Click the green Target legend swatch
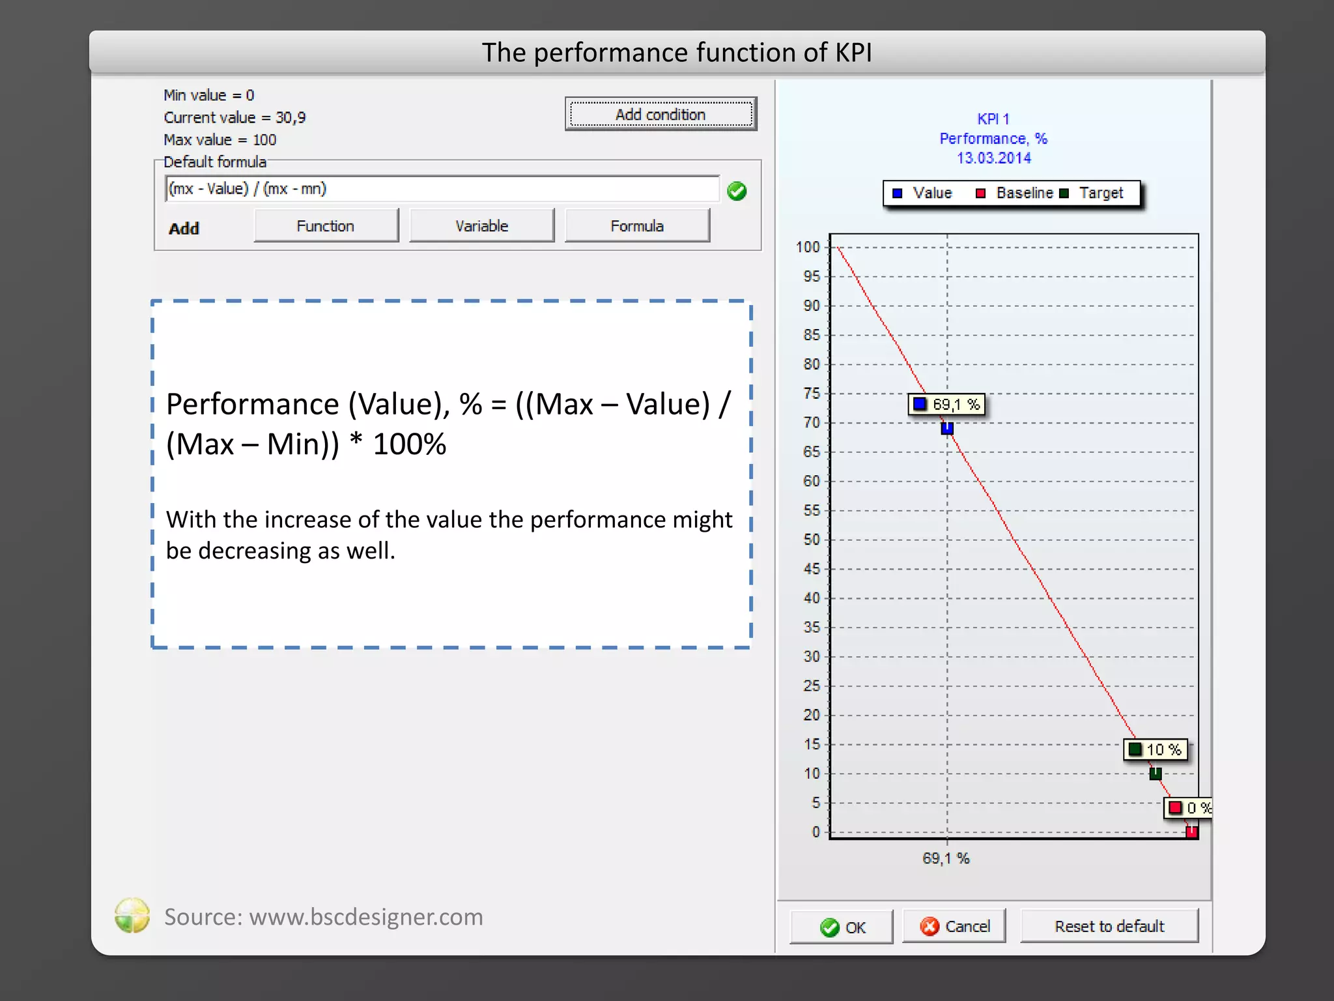This screenshot has height=1001, width=1334. (1064, 194)
